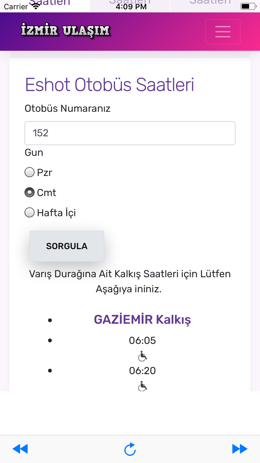This screenshot has width=260, height=463.
Task: Tap the Eshot Otobüs Saatleri title
Action: click(109, 85)
